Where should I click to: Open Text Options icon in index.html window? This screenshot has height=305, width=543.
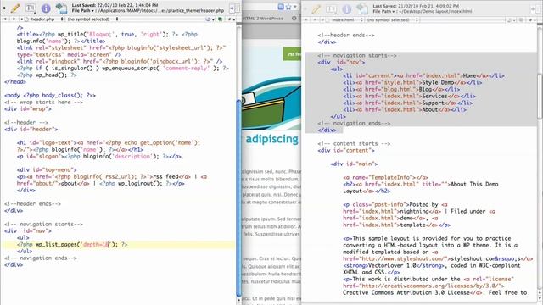(331, 8)
